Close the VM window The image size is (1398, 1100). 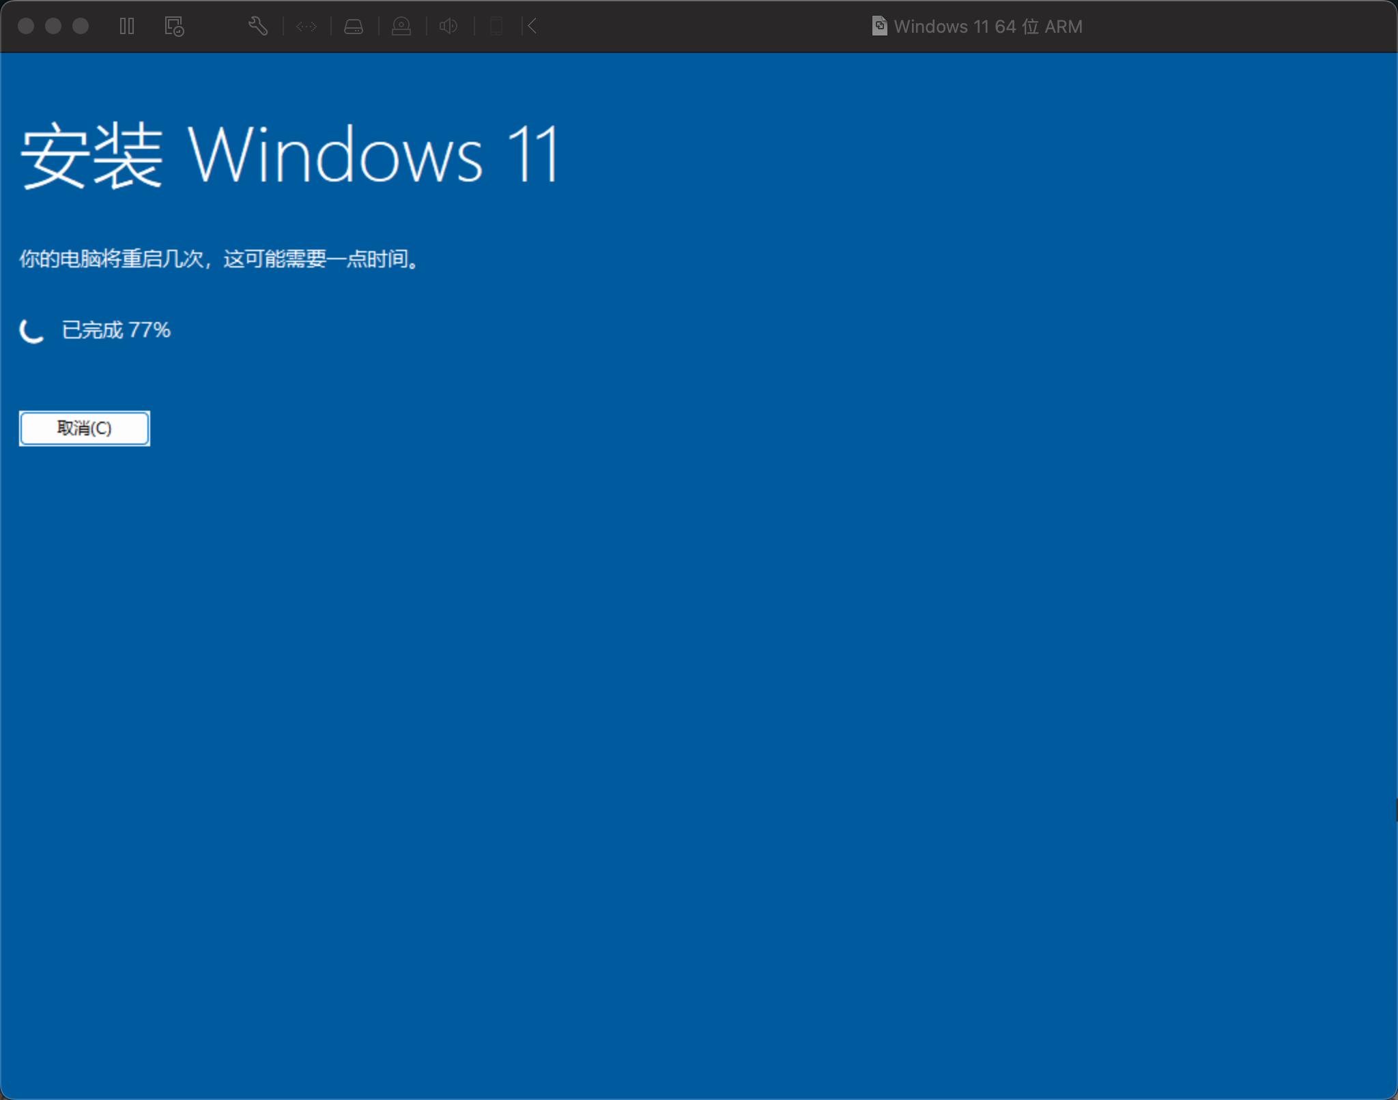pyautogui.click(x=26, y=26)
